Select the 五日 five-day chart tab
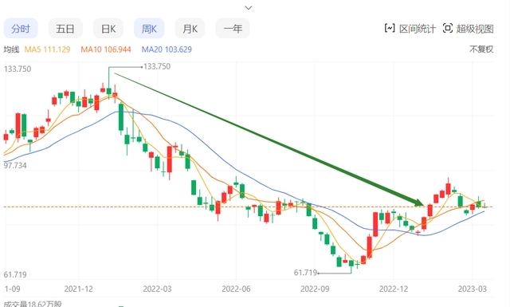This screenshot has height=307, width=510. click(65, 29)
